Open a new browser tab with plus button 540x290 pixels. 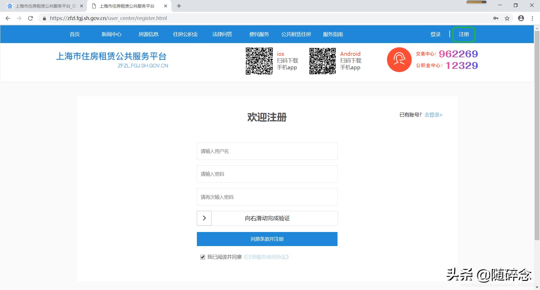(179, 6)
